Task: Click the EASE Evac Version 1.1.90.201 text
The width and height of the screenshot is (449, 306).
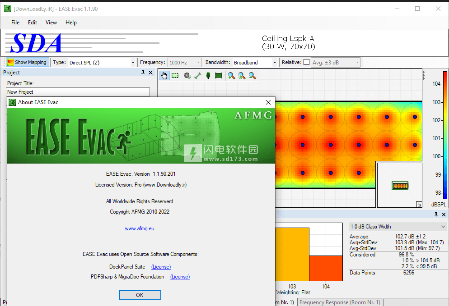Action: [x=140, y=174]
